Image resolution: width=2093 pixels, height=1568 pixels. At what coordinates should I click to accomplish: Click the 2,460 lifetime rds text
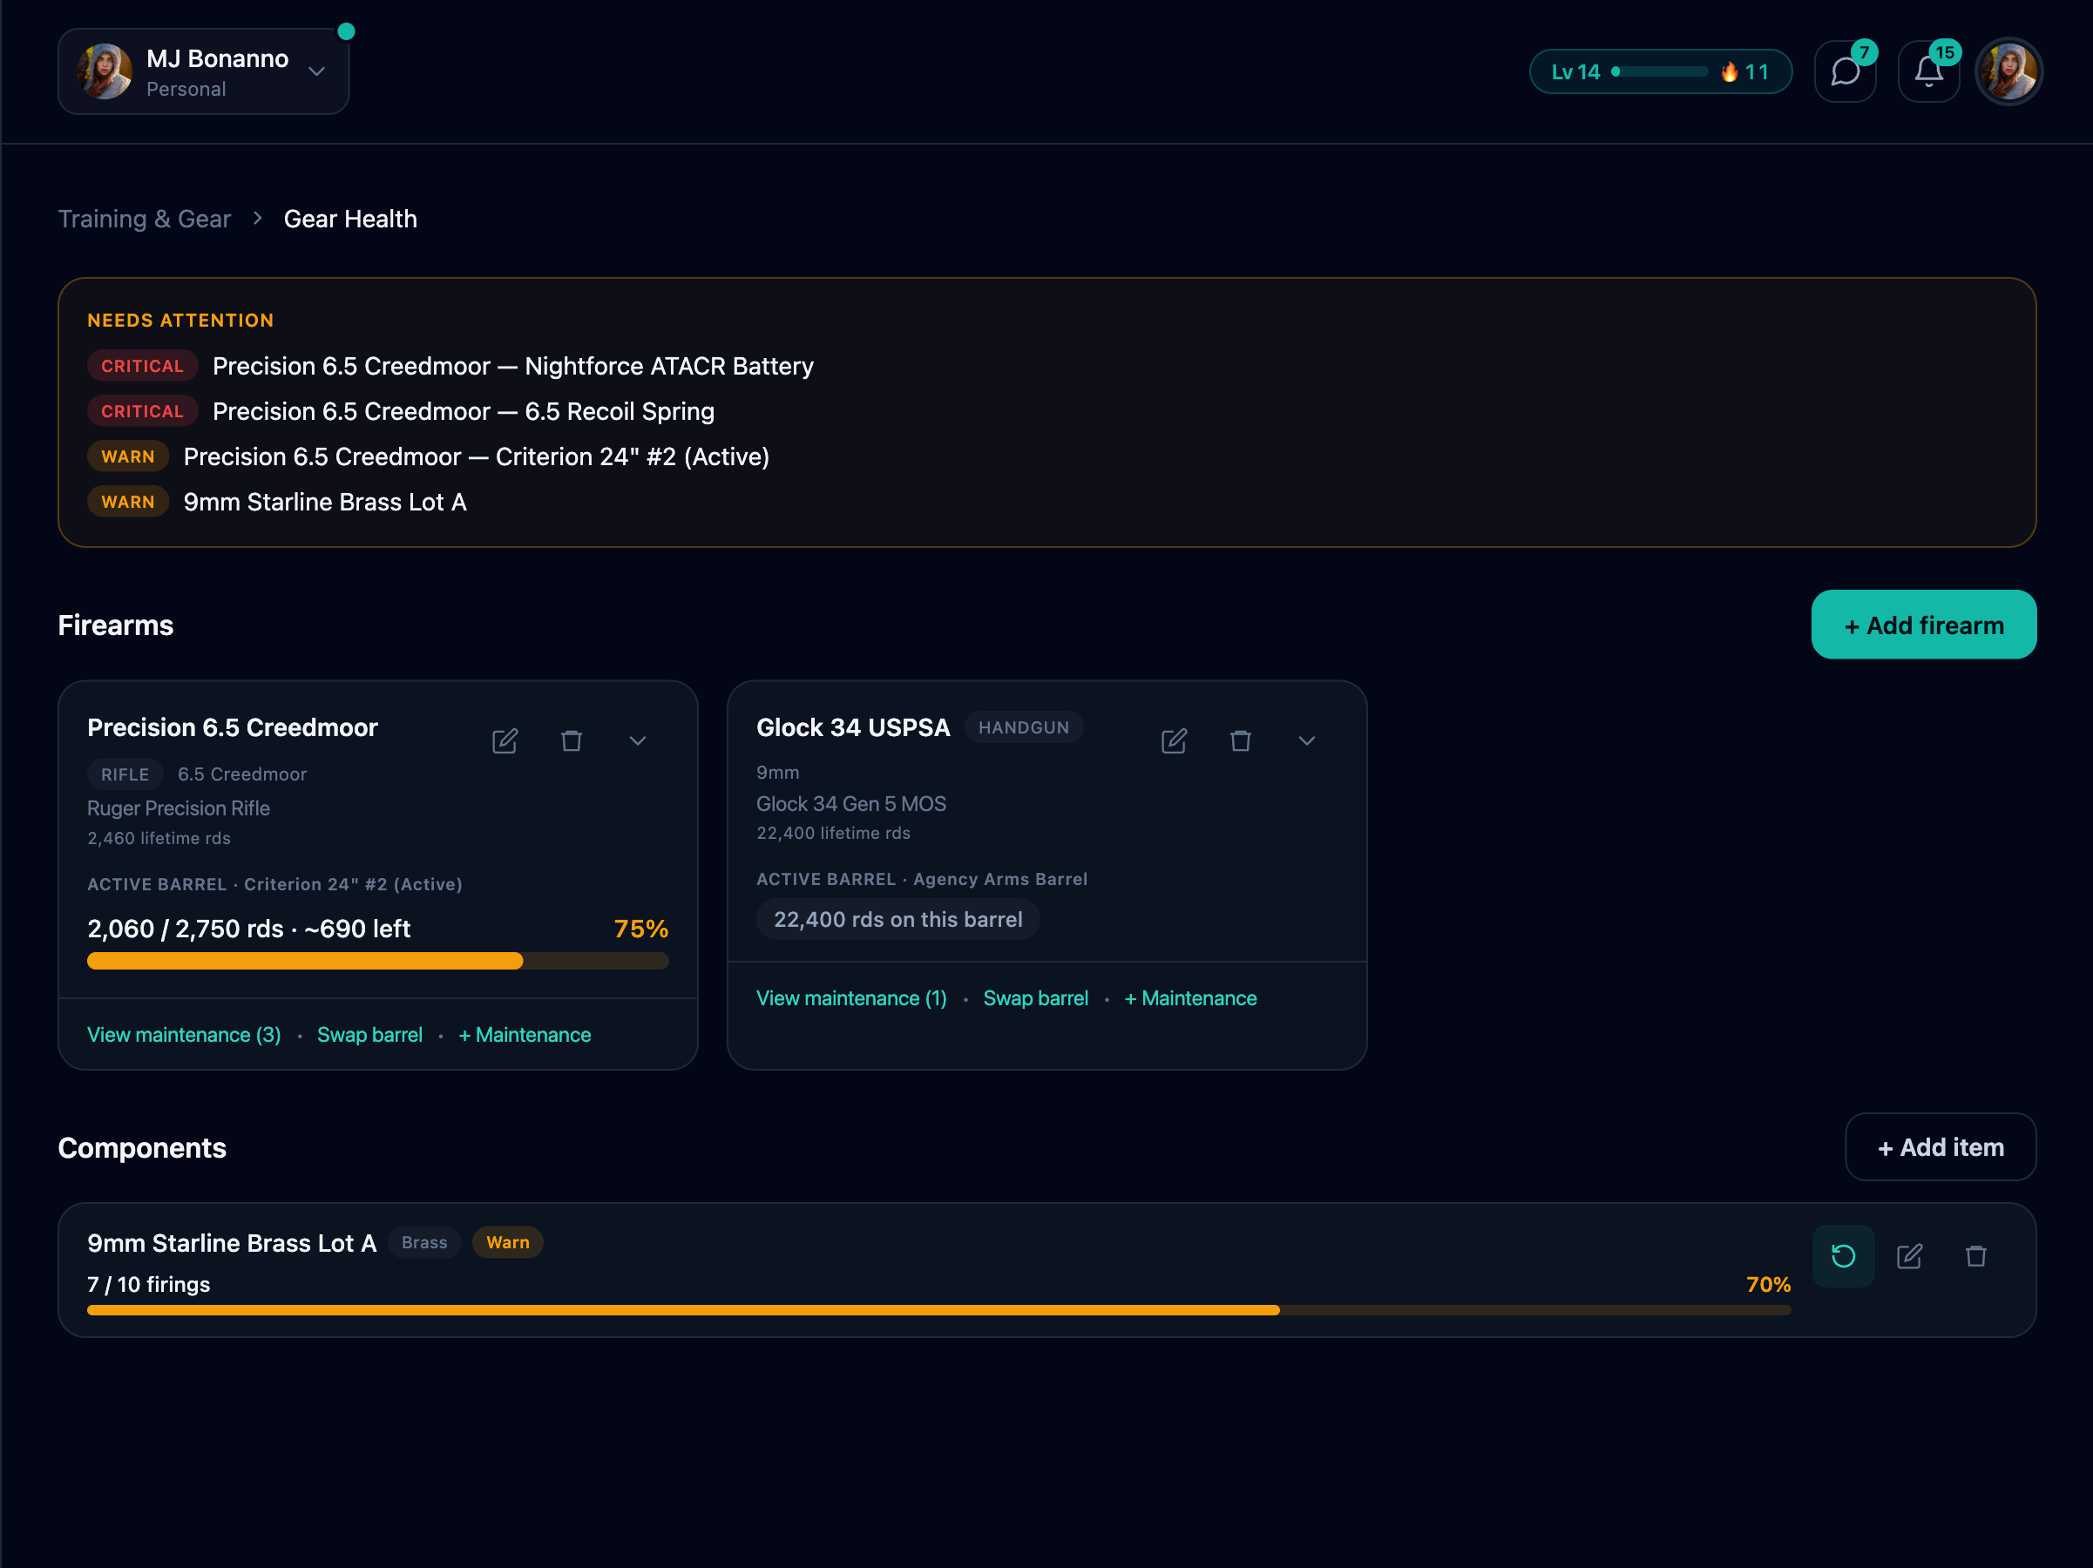(x=159, y=838)
